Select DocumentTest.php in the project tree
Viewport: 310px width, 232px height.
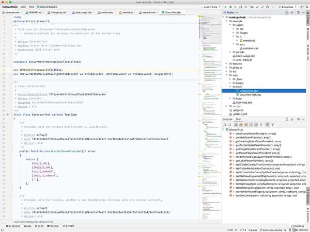[x=250, y=95]
